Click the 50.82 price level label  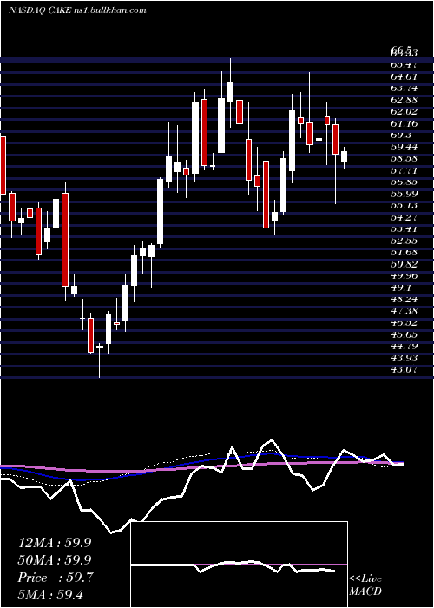(404, 264)
